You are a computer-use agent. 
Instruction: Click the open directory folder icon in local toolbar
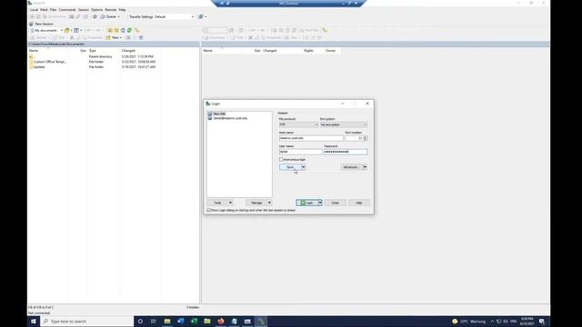pos(66,30)
